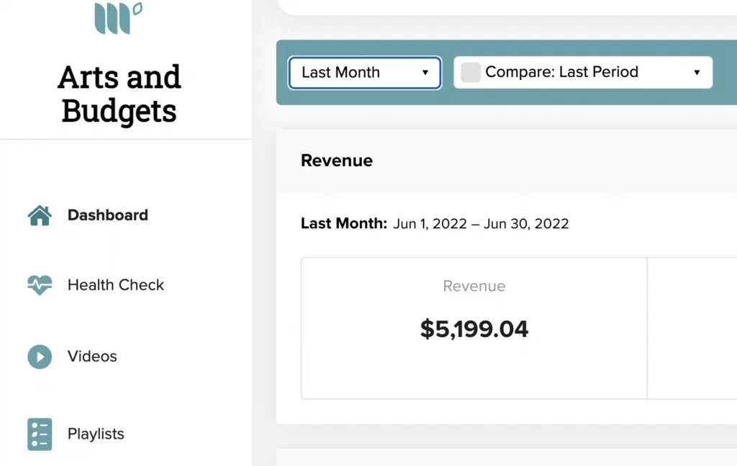737x466 pixels.
Task: Click the Revenue card label
Action: click(x=474, y=286)
